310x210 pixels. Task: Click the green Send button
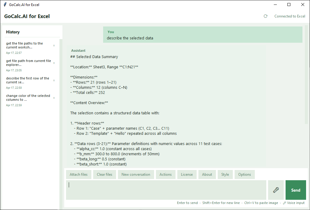tap(296, 190)
